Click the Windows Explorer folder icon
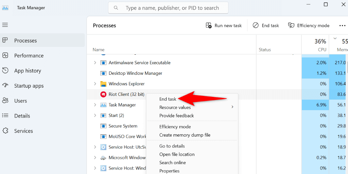The image size is (348, 174). [x=103, y=84]
